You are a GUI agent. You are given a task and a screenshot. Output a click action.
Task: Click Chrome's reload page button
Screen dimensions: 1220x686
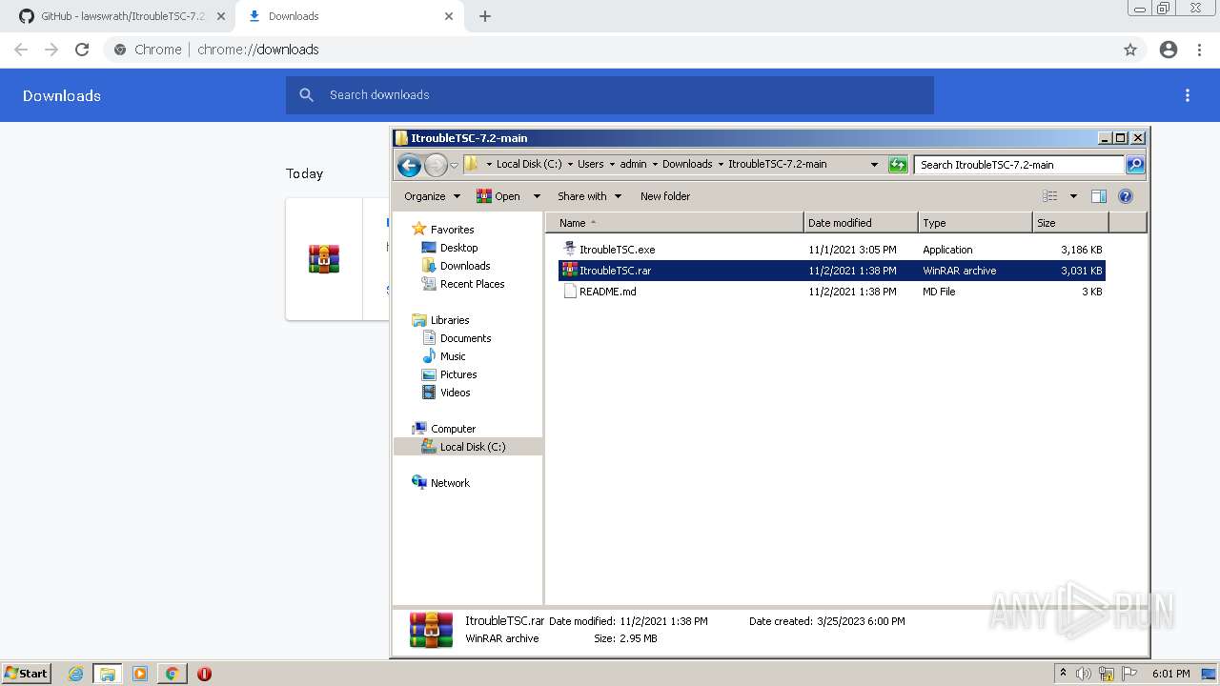tap(82, 50)
